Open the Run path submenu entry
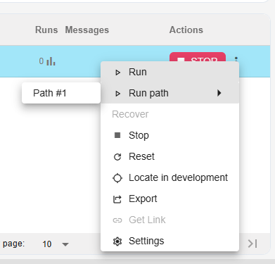 coord(170,93)
